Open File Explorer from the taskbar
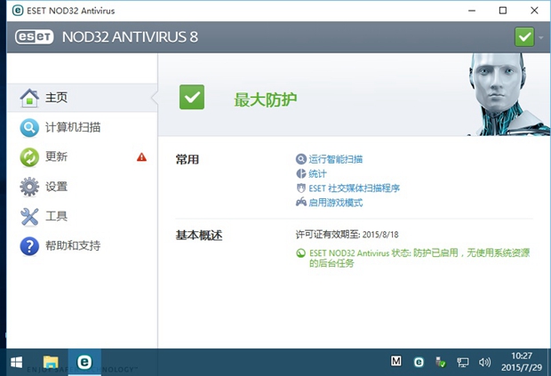This screenshot has height=376, width=551. 51,363
